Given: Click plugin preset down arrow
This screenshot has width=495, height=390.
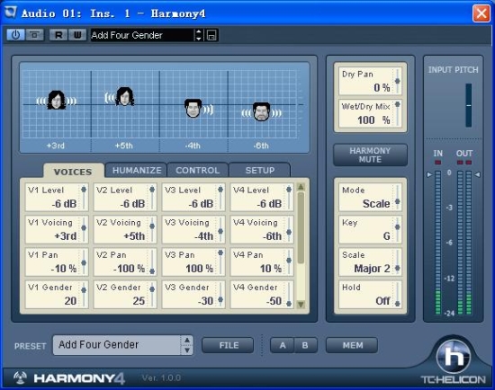Looking at the screenshot, I should [x=187, y=350].
